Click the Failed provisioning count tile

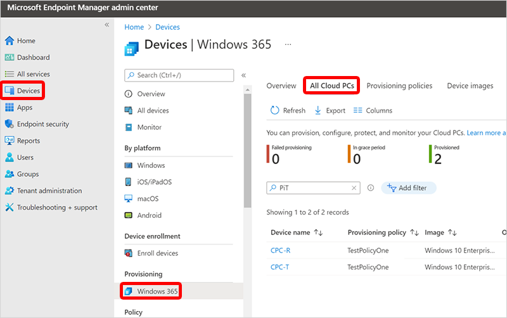[x=289, y=154]
